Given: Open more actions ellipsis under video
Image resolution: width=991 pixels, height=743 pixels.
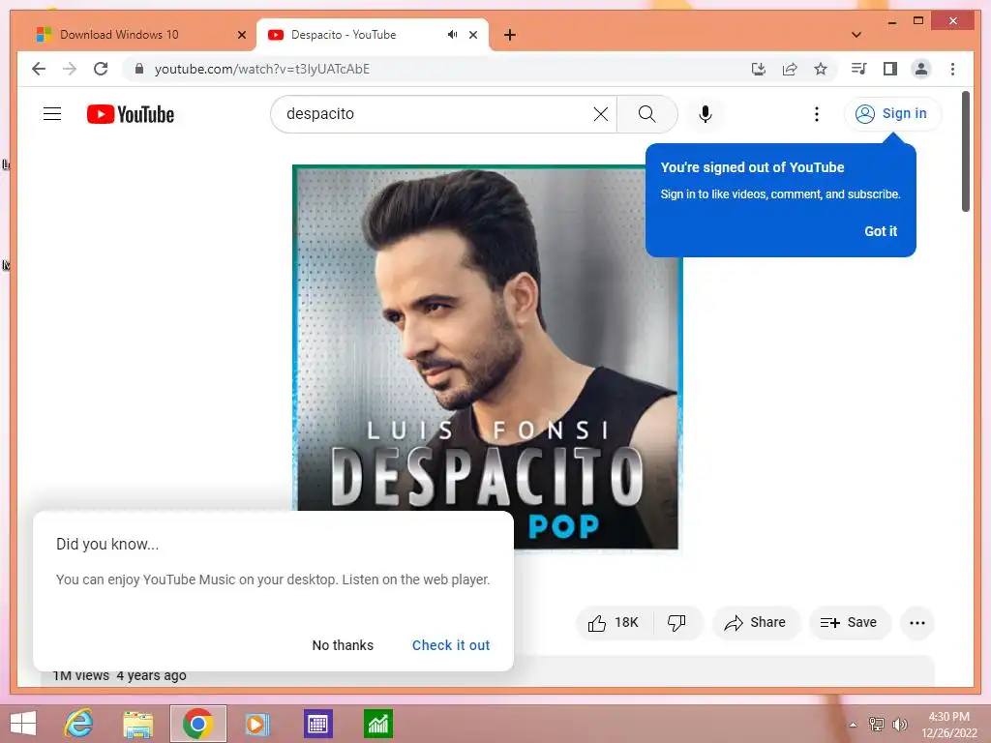Looking at the screenshot, I should pyautogui.click(x=917, y=623).
